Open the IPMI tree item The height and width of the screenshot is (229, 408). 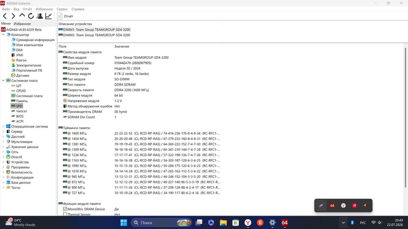pos(20,55)
